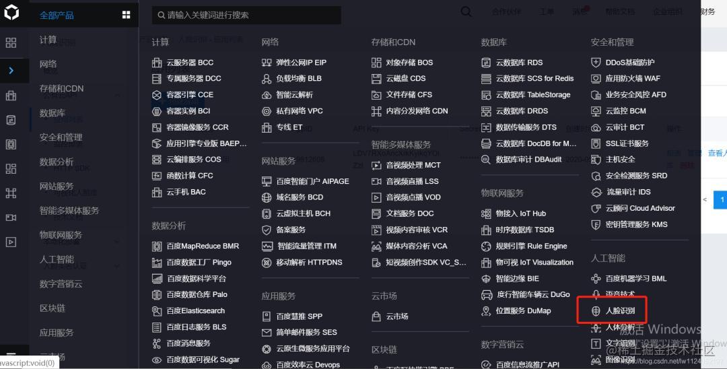Click the magnifier icon in top bar

pyautogui.click(x=466, y=11)
